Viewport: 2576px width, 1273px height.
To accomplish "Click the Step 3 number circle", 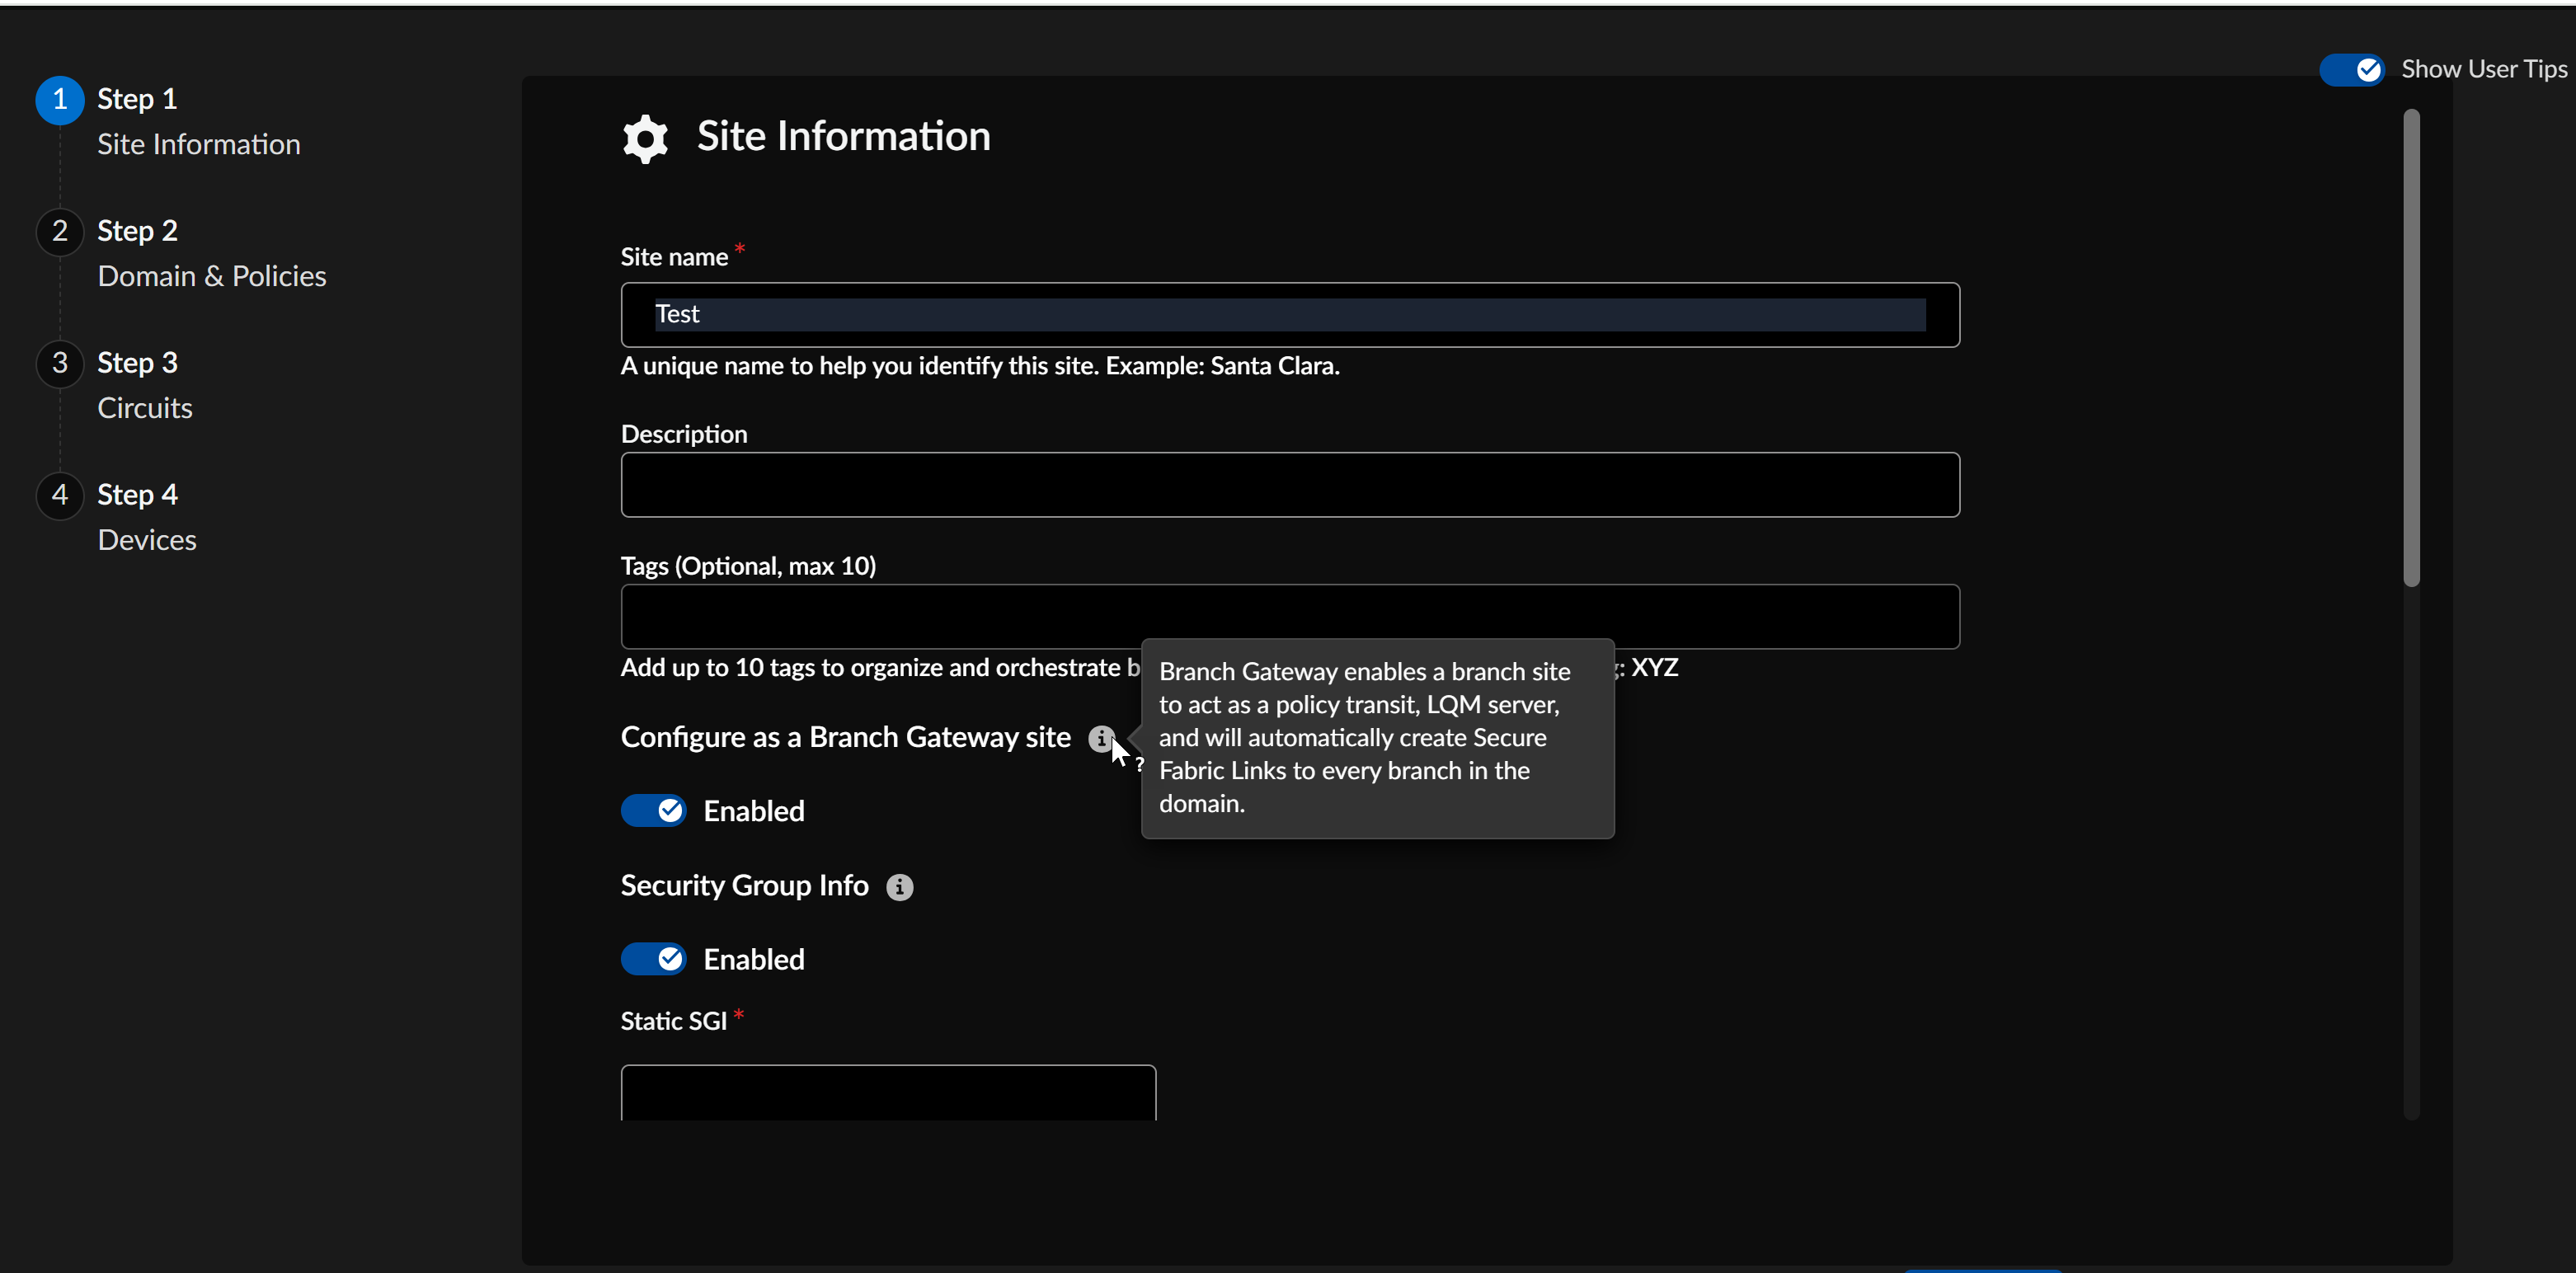I will 60,363.
